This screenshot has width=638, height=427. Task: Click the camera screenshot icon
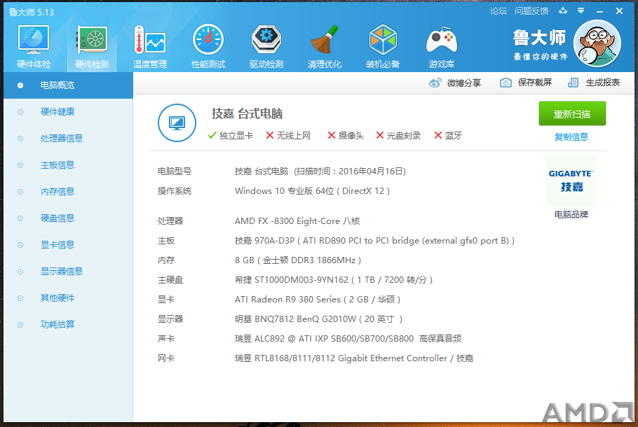(505, 83)
